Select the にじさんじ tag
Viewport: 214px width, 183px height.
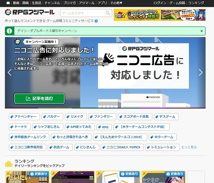point(87,147)
